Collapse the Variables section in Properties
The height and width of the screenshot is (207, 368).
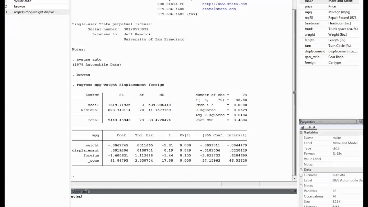click(301, 133)
